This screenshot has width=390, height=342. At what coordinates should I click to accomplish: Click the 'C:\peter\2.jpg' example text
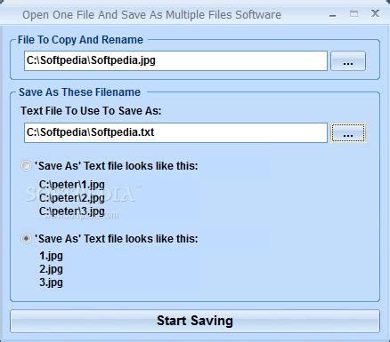(72, 198)
